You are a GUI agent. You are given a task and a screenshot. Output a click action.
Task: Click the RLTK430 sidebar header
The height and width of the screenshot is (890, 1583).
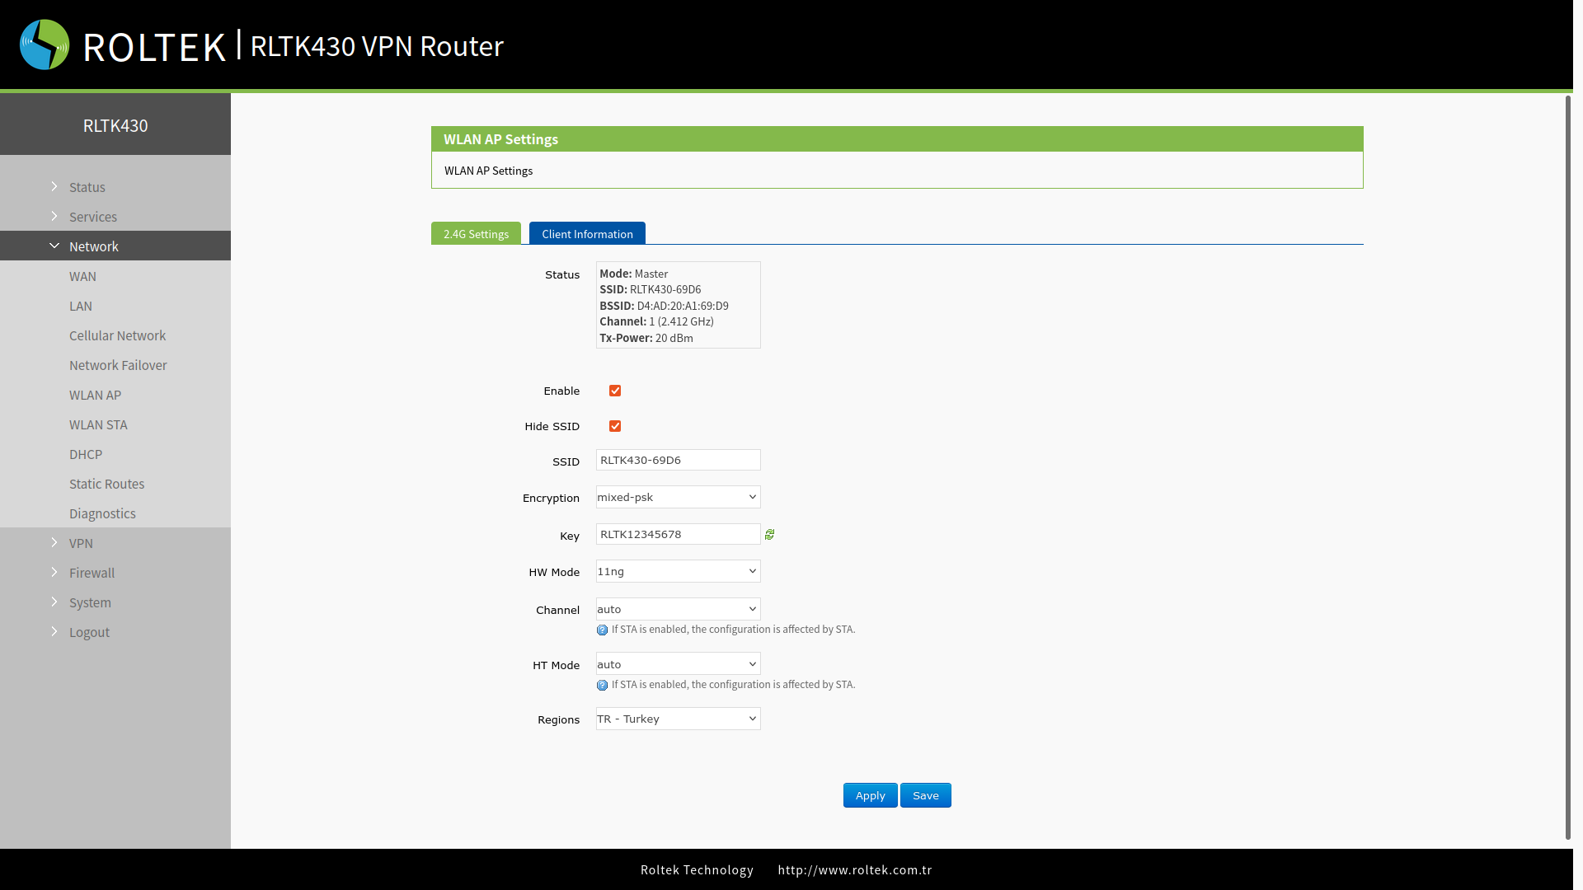click(x=115, y=125)
